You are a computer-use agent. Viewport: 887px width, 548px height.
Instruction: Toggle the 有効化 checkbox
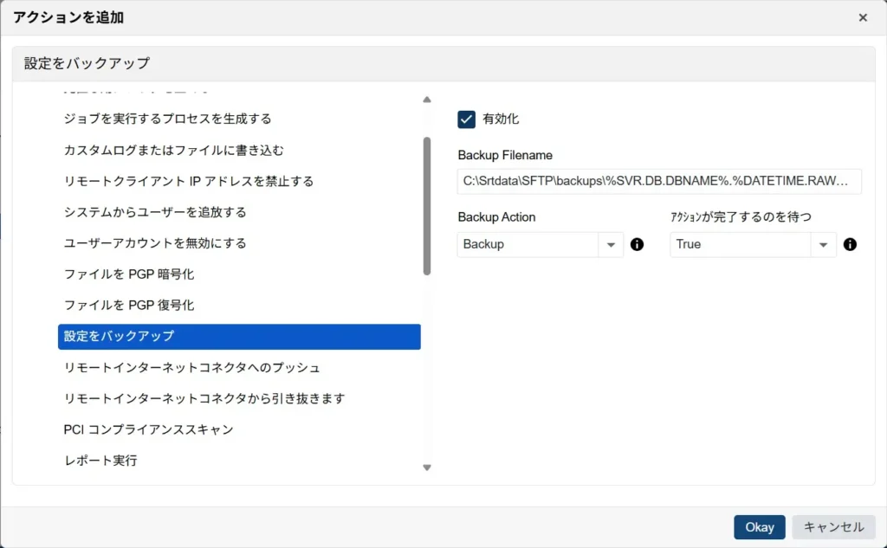(467, 119)
